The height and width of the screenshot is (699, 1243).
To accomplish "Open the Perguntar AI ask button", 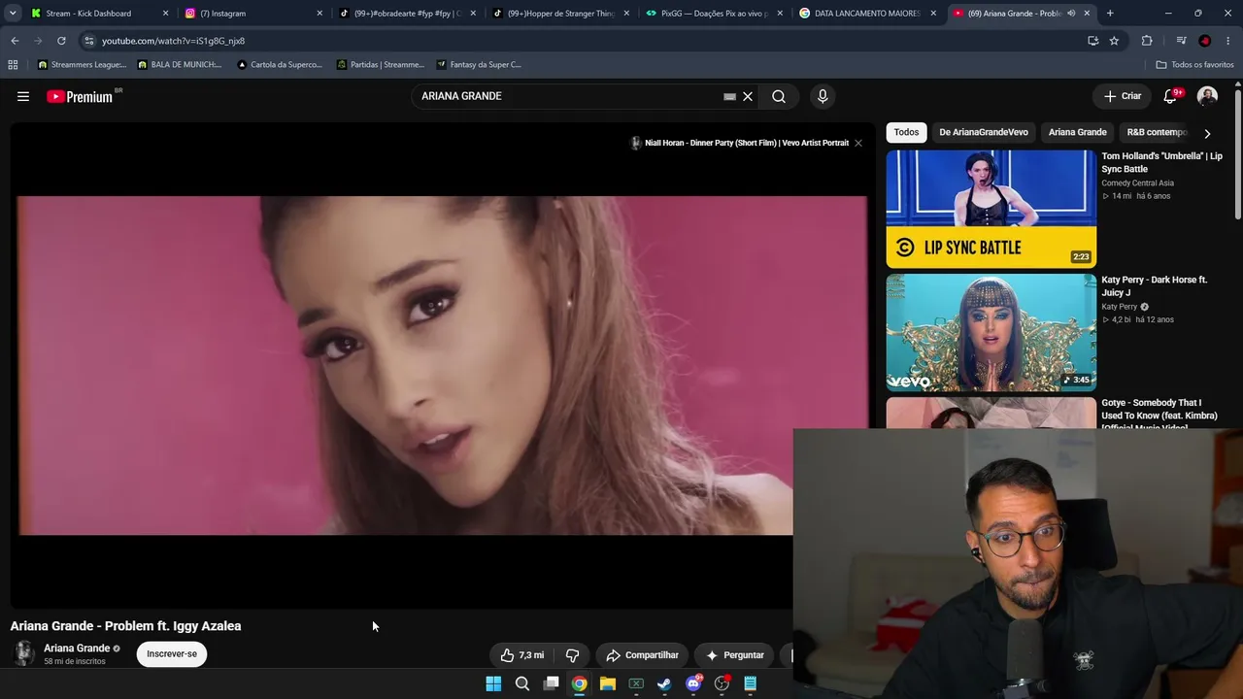I will coord(735,655).
